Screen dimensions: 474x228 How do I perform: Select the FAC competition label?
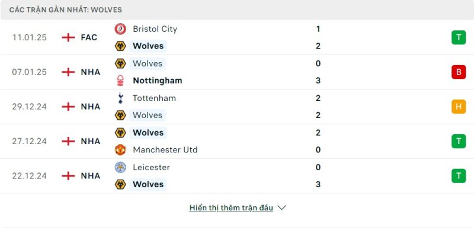click(x=89, y=38)
